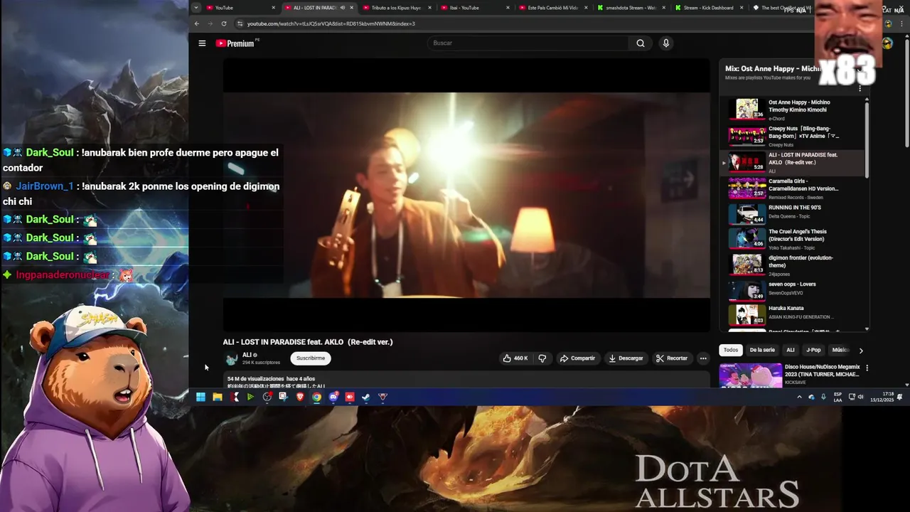
Task: Open options for Disco House Megamix video
Action: [867, 368]
